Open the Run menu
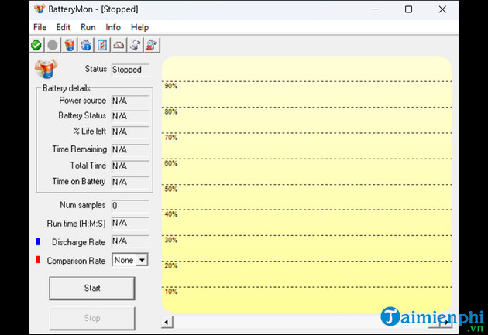Screen dimensions: 488x335 [88, 27]
